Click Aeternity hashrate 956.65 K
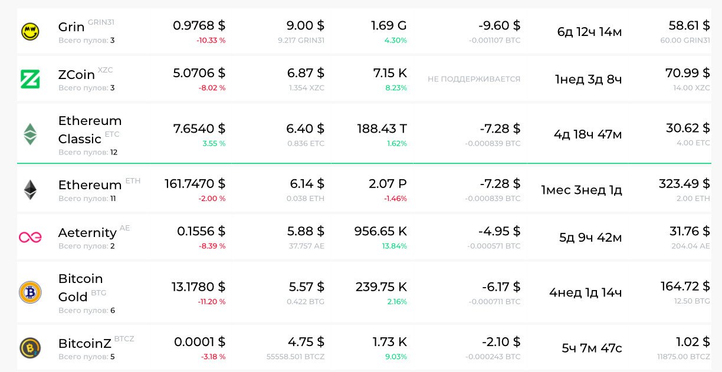Viewport: 722px width, 372px height. coord(380,231)
